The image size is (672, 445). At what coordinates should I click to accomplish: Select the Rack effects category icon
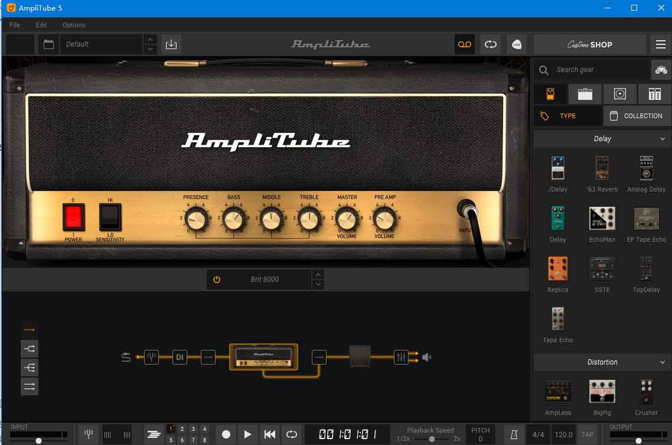654,93
